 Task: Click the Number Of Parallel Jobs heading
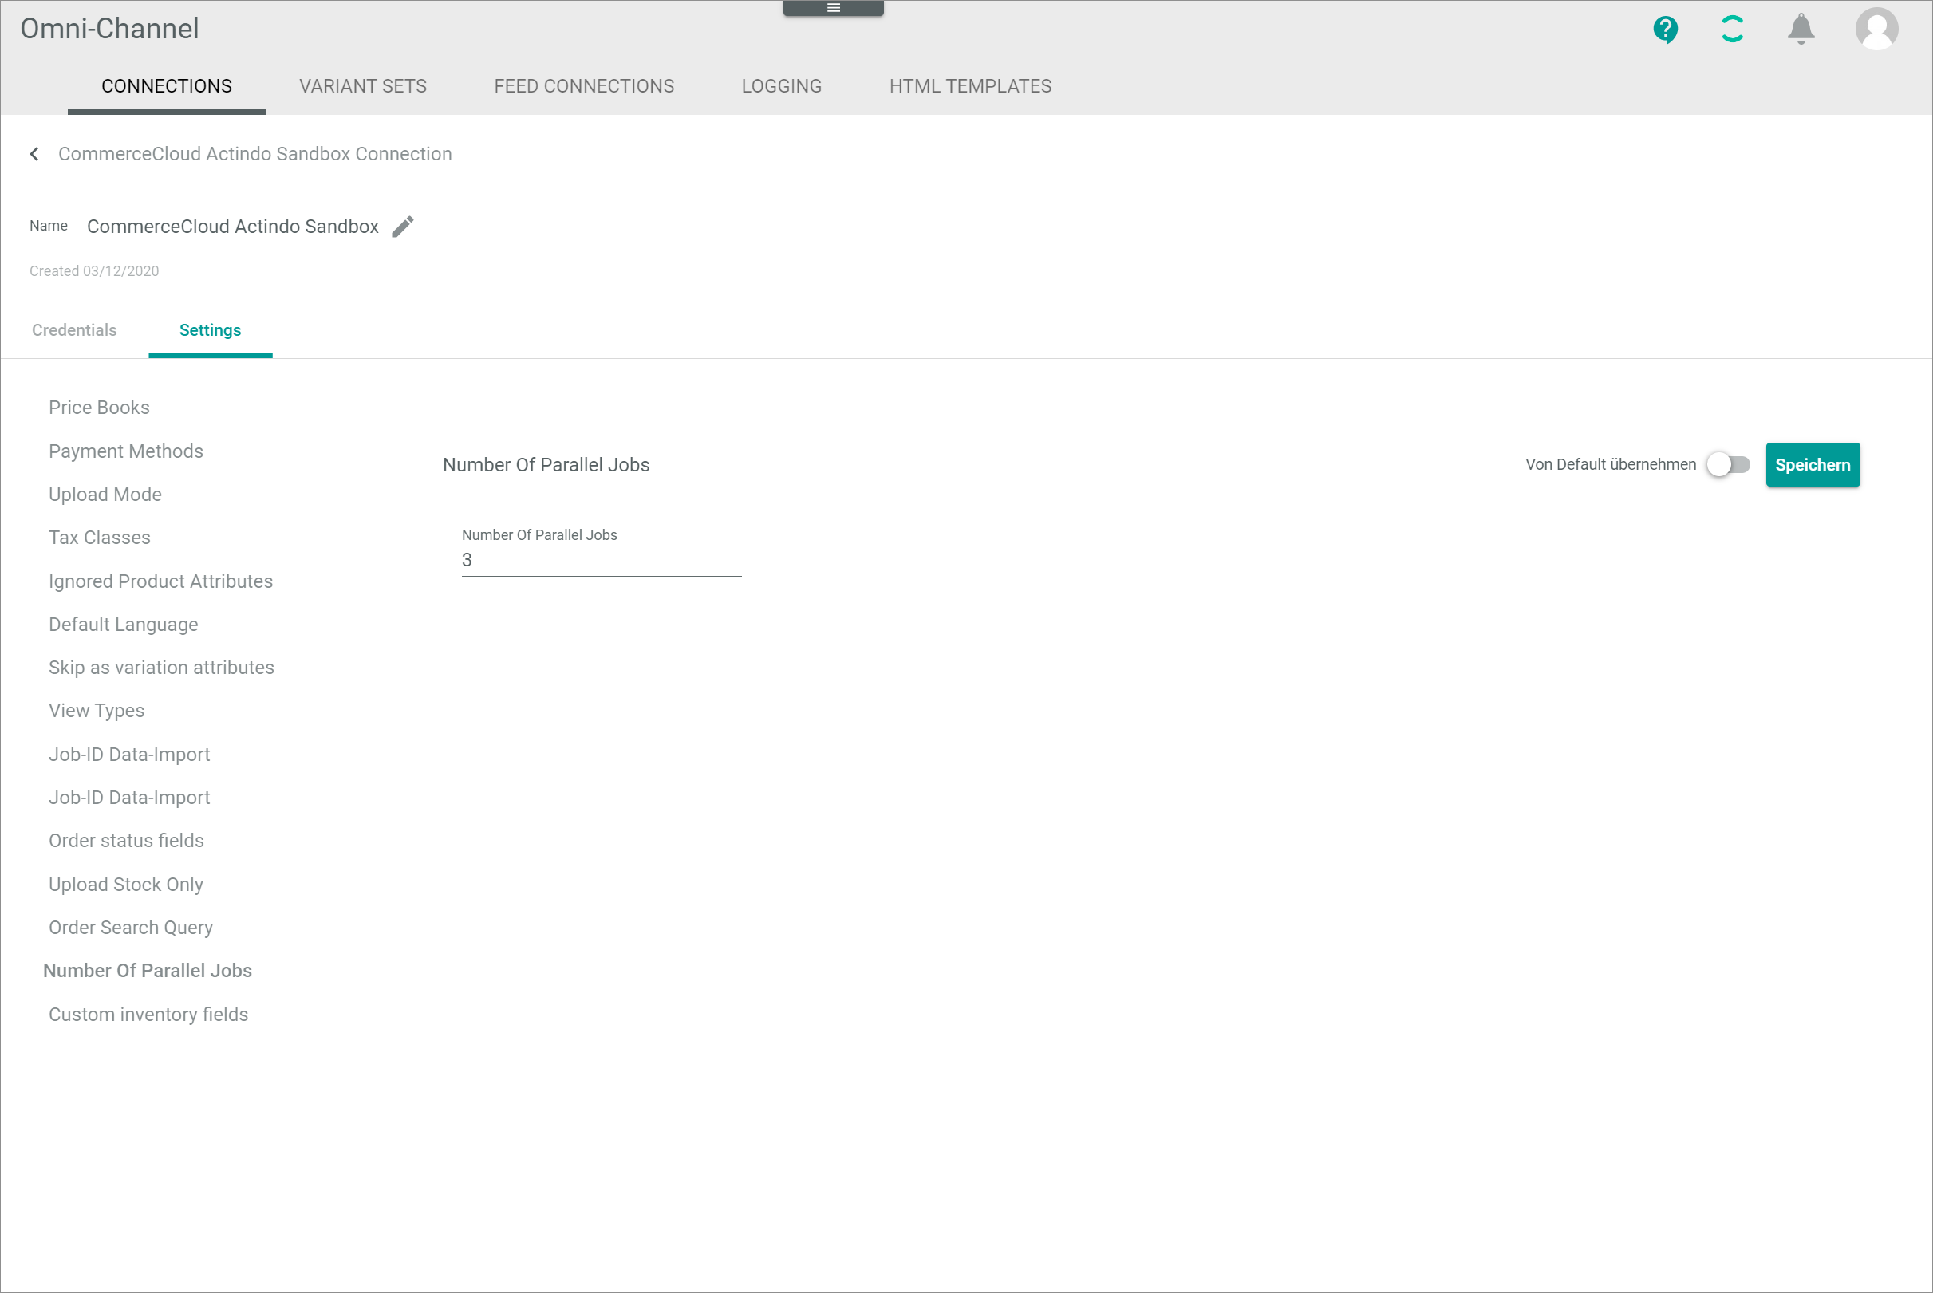546,465
